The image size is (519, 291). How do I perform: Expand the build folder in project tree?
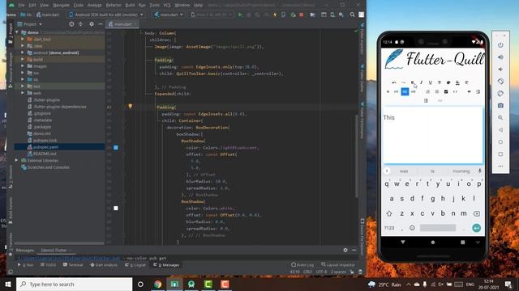point(23,59)
